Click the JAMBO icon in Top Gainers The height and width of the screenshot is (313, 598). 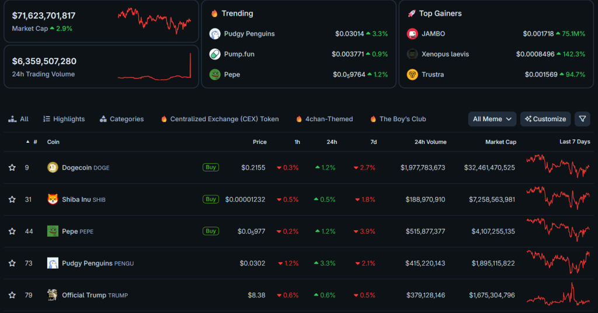pyautogui.click(x=412, y=34)
